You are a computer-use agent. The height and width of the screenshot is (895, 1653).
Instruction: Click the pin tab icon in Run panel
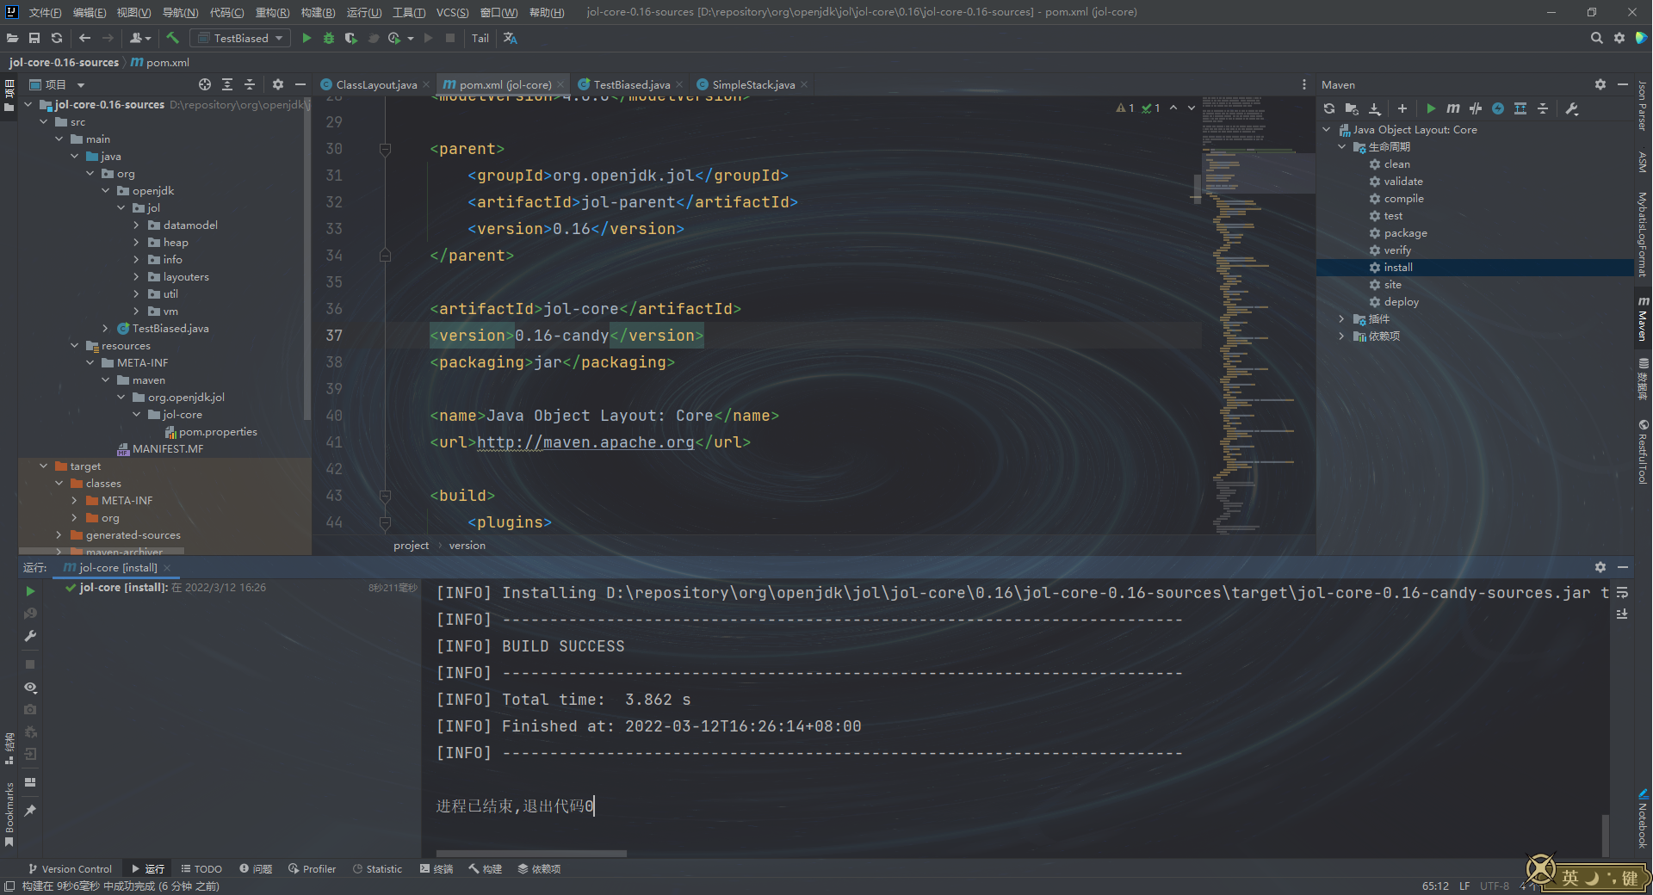point(30,811)
